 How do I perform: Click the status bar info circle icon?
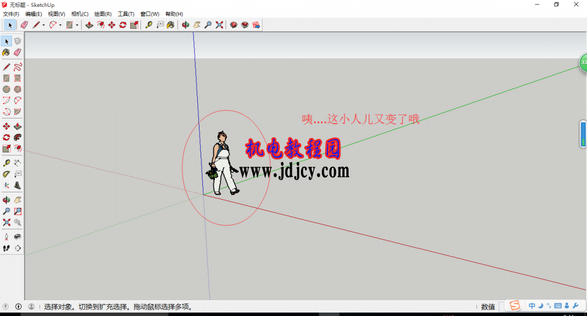[18, 307]
